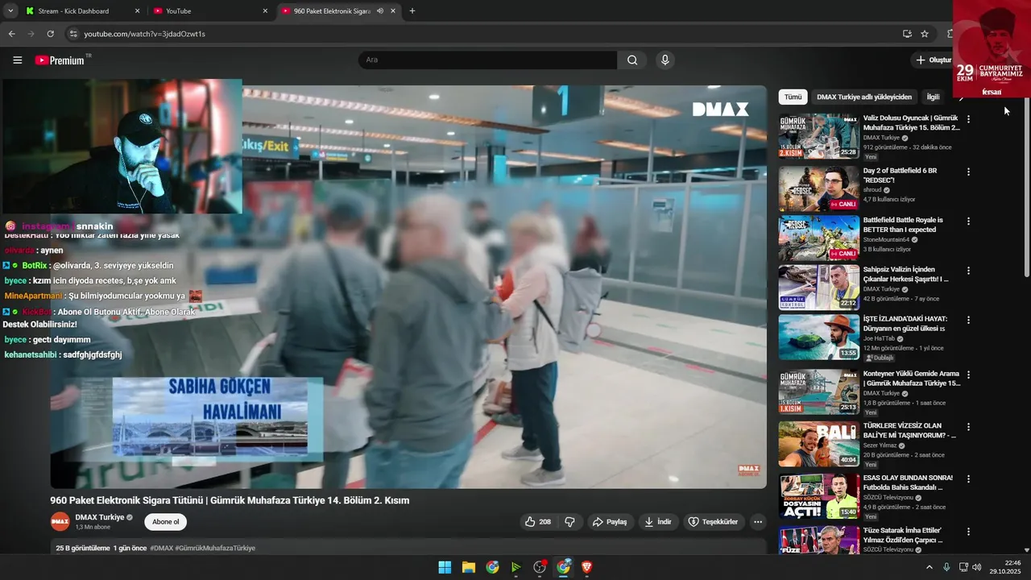Image resolution: width=1031 pixels, height=580 pixels.
Task: Click the Oluştur create button
Action: point(933,60)
